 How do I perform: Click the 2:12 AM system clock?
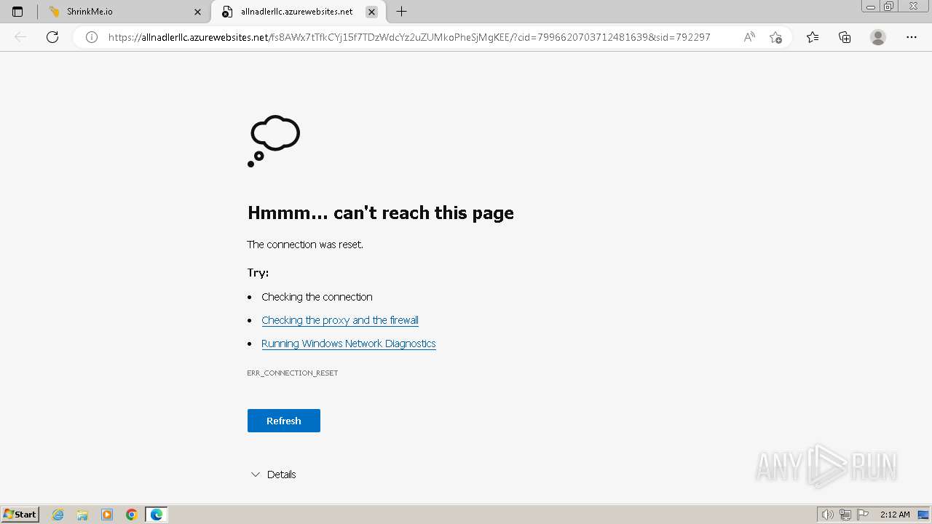(895, 515)
